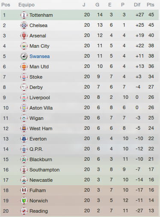The image size is (160, 217).
Task: Open the Stoke team name
Action: (36, 77)
